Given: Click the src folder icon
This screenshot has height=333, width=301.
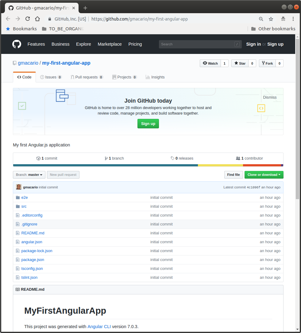Looking at the screenshot, I should point(18,206).
